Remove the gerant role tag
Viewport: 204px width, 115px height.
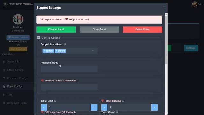point(56,51)
